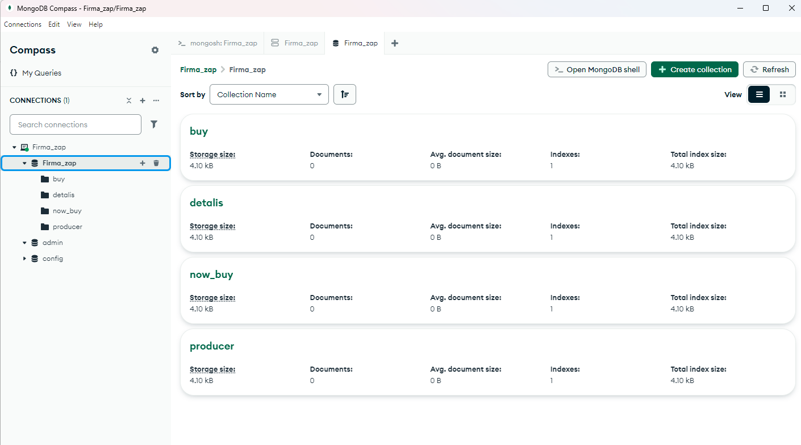Open the Sort by Collection Name dropdown

point(269,94)
